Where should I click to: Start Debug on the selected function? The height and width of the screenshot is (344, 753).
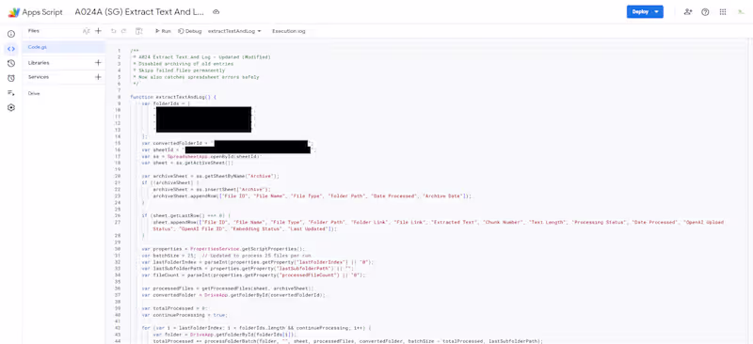pyautogui.click(x=190, y=31)
